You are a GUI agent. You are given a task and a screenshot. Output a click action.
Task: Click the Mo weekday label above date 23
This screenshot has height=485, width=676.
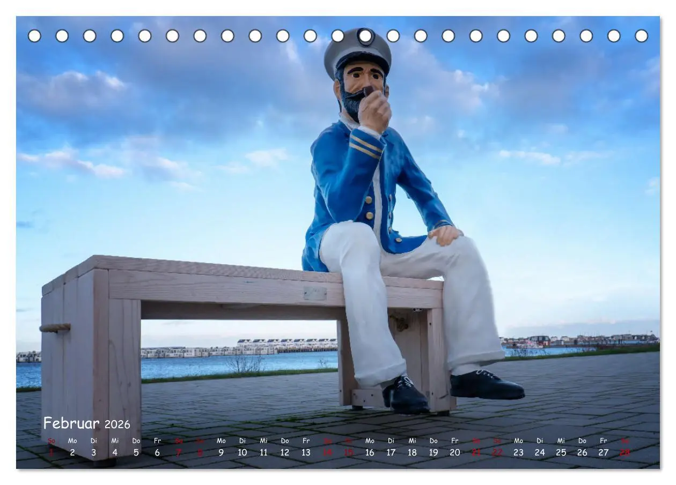[x=518, y=441]
